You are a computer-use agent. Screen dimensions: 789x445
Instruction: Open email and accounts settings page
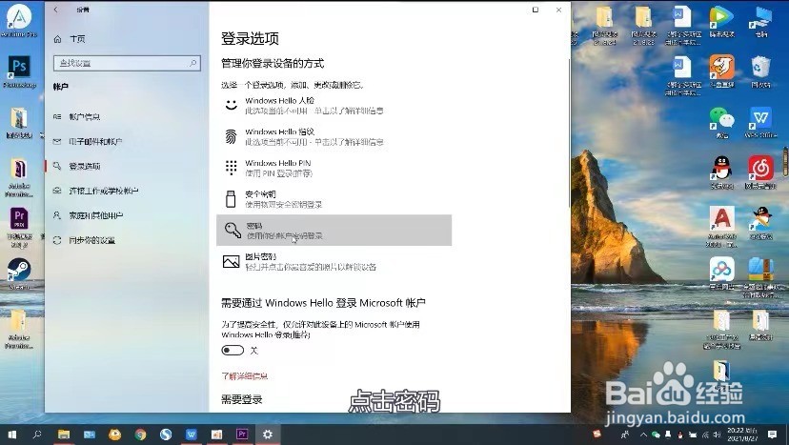(88, 141)
